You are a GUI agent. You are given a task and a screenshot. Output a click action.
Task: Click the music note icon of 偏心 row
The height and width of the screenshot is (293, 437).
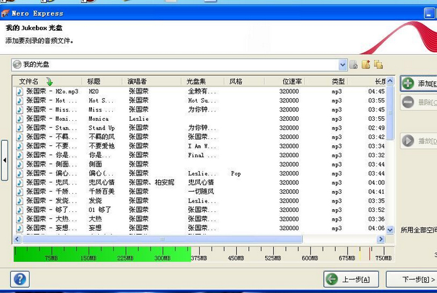pyautogui.click(x=20, y=174)
